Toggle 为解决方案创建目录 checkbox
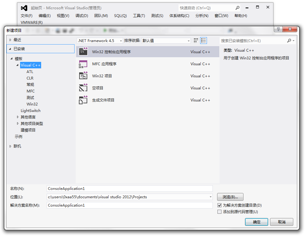The image size is (305, 236). point(219,205)
